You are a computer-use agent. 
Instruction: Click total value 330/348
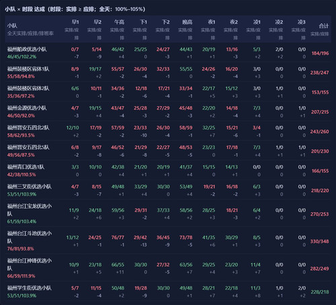319,241
